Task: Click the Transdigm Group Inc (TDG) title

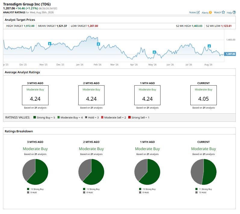Action: 27,4
